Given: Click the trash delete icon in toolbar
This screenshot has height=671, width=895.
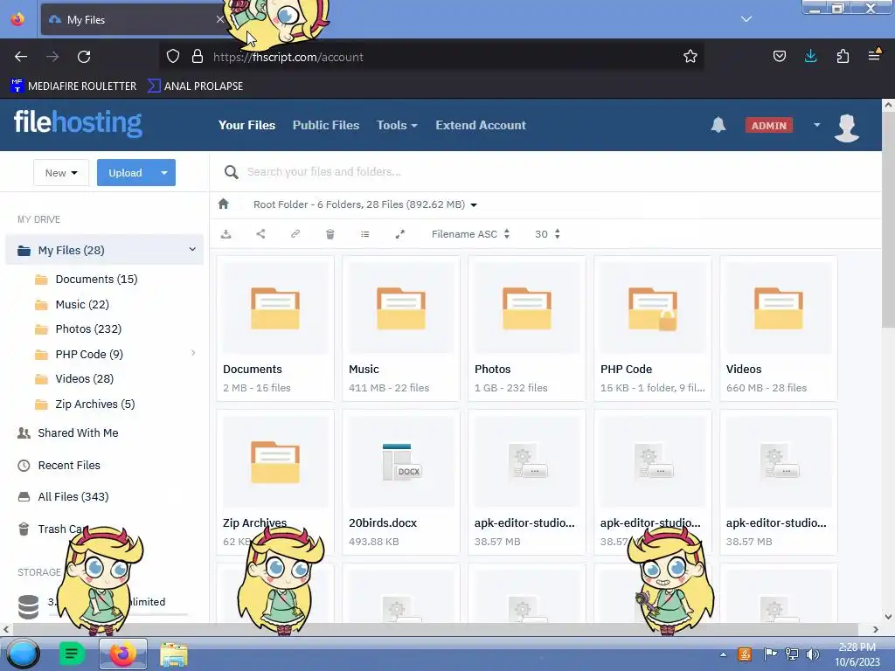Looking at the screenshot, I should (x=330, y=234).
